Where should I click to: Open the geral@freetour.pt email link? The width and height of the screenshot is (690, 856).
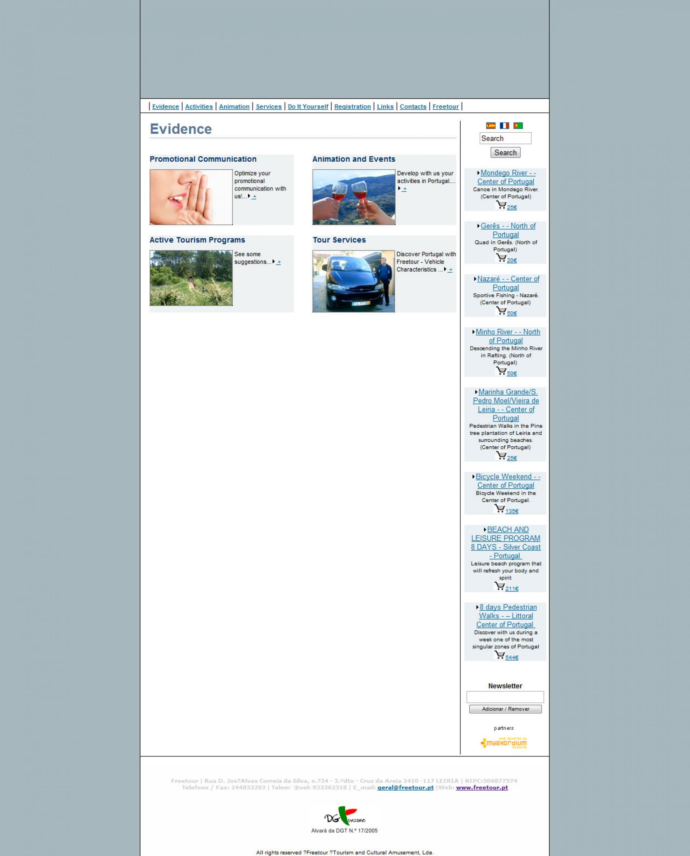tap(405, 787)
